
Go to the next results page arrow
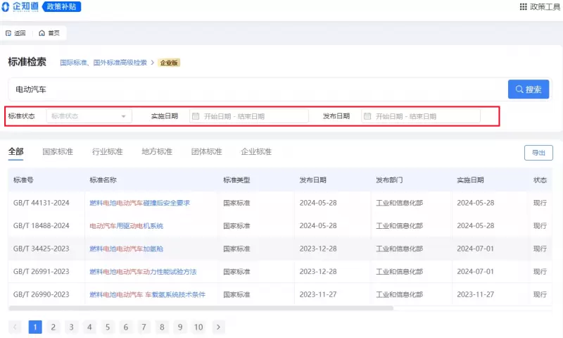219,327
